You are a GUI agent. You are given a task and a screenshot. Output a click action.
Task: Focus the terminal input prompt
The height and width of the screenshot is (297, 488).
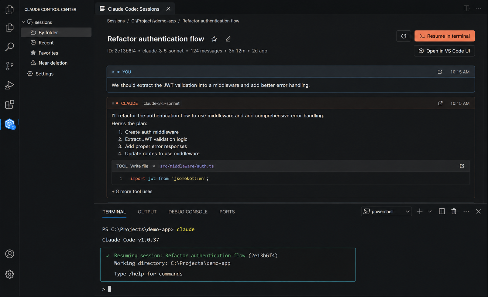coord(110,289)
